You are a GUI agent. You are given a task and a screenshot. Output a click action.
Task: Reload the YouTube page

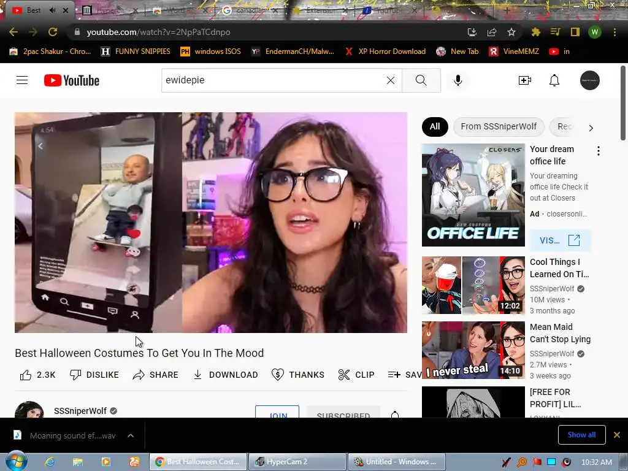coord(53,32)
